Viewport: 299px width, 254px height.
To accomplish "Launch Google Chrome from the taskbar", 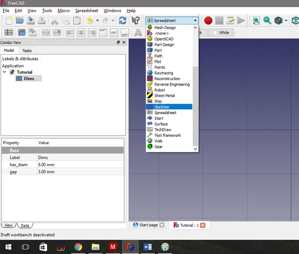I will point(78,247).
